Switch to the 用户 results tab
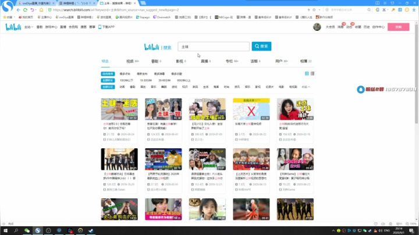Image resolution: width=419 pixels, height=235 pixels. pos(282,61)
